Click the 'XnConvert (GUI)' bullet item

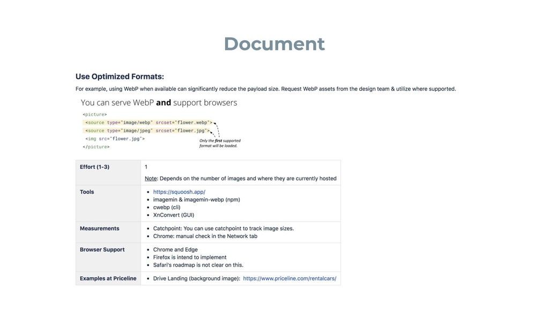(173, 215)
